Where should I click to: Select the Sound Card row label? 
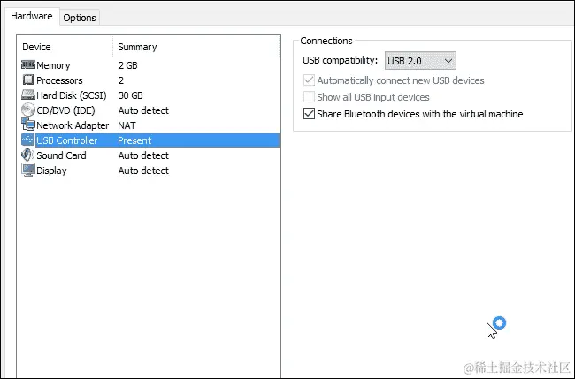tap(61, 155)
